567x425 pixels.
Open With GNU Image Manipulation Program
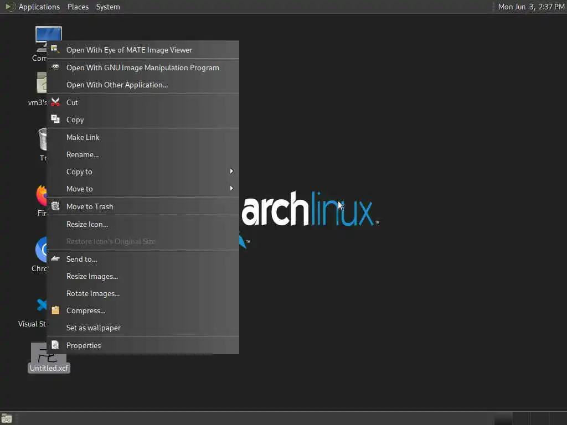point(143,68)
